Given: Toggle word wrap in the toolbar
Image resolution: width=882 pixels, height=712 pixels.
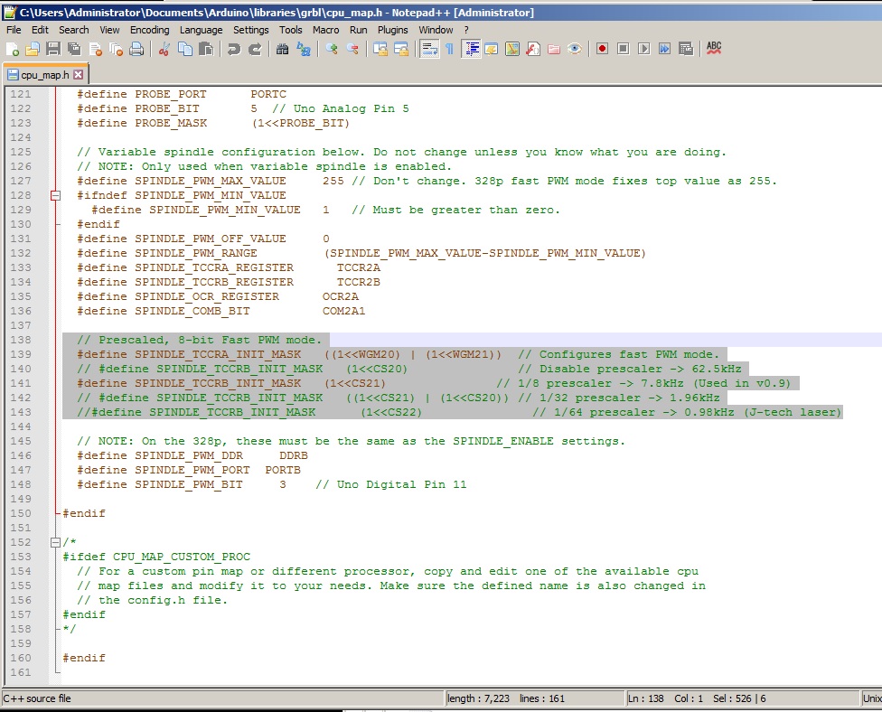Looking at the screenshot, I should [429, 50].
